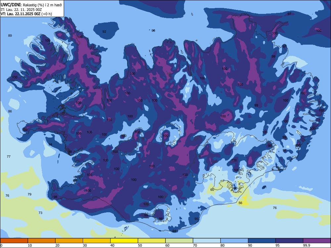The image size is (331, 248).
Task: Click the 60 value on the map
Action: coord(212,189)
